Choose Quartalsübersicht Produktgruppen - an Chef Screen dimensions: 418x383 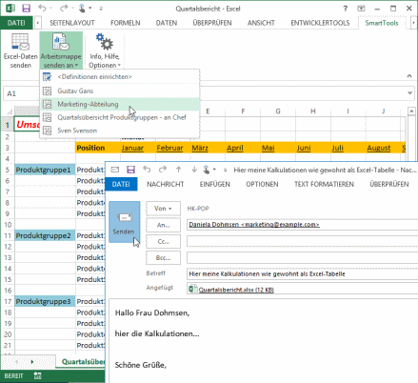pyautogui.click(x=120, y=117)
